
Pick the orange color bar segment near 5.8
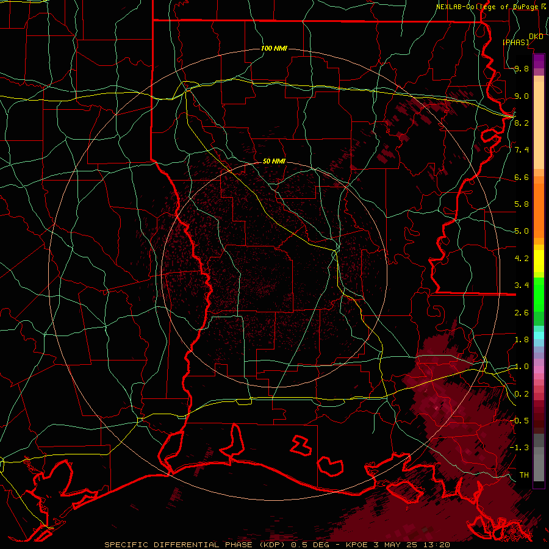click(539, 210)
